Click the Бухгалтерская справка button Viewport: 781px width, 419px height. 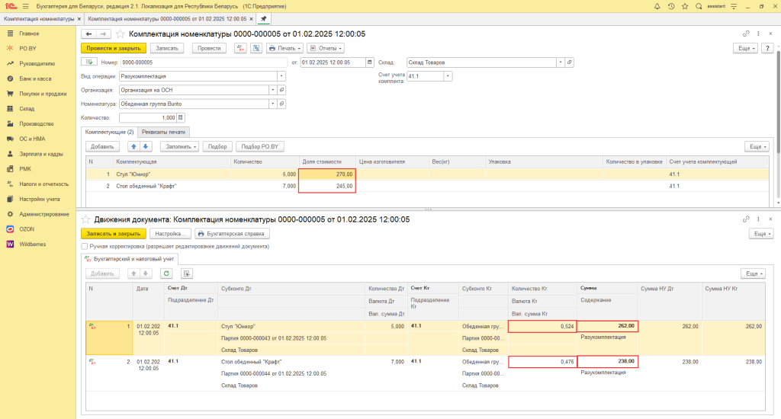coord(232,234)
